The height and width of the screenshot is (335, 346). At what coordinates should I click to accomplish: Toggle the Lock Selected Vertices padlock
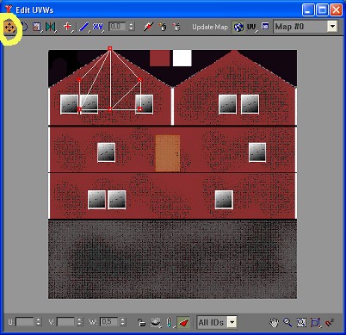141,322
